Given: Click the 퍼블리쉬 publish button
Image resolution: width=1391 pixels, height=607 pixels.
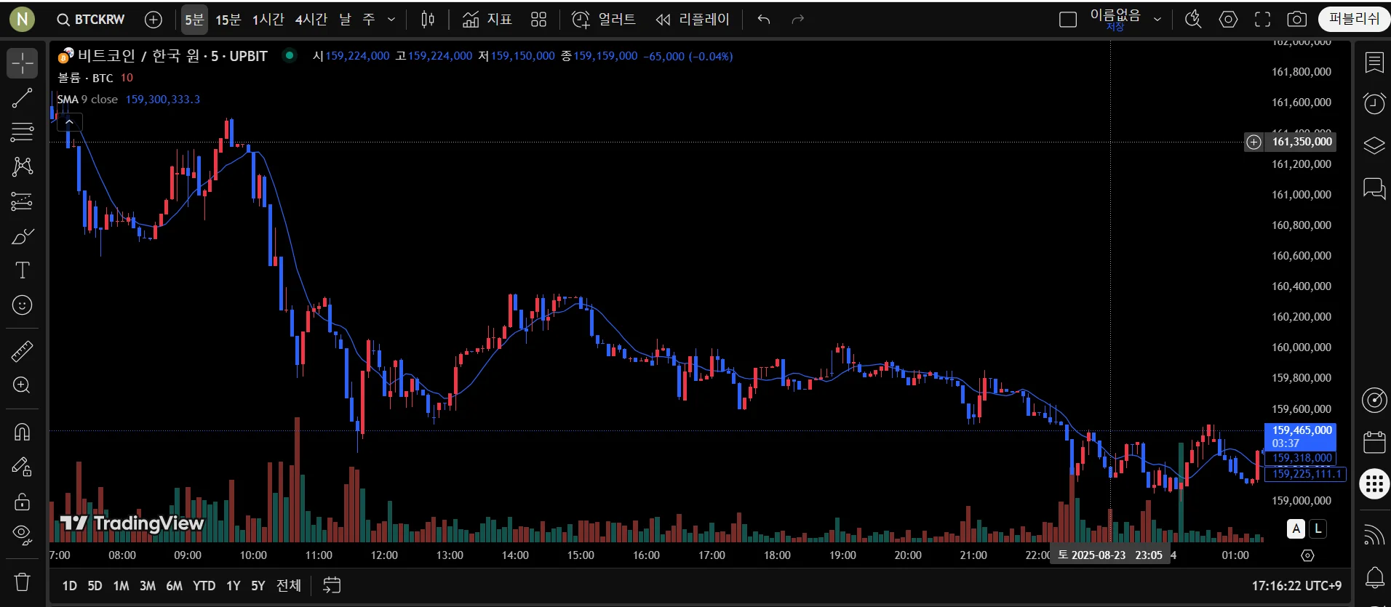Looking at the screenshot, I should pos(1354,20).
